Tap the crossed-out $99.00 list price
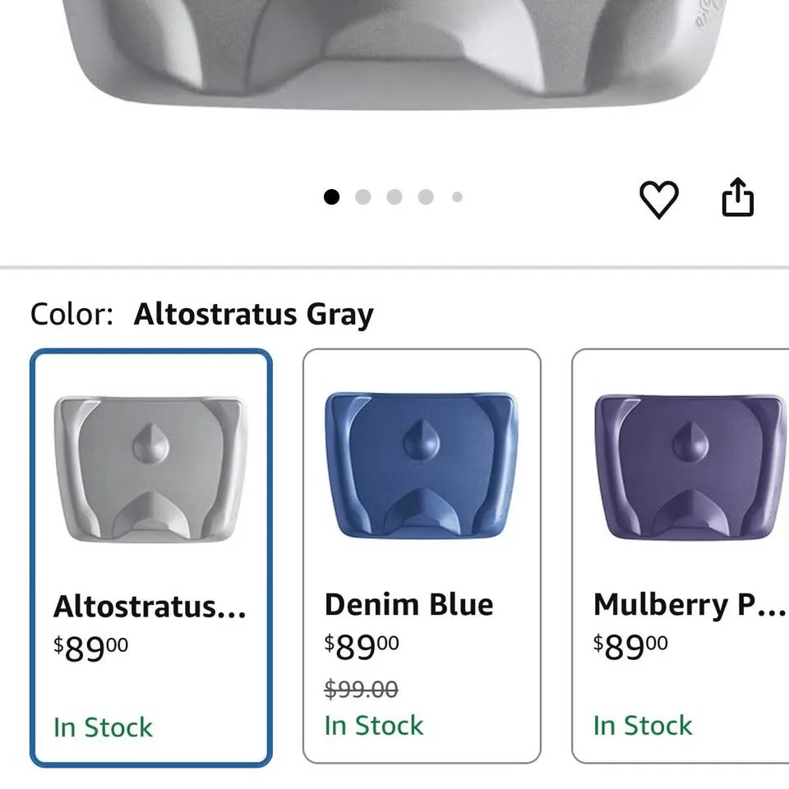 click(362, 689)
